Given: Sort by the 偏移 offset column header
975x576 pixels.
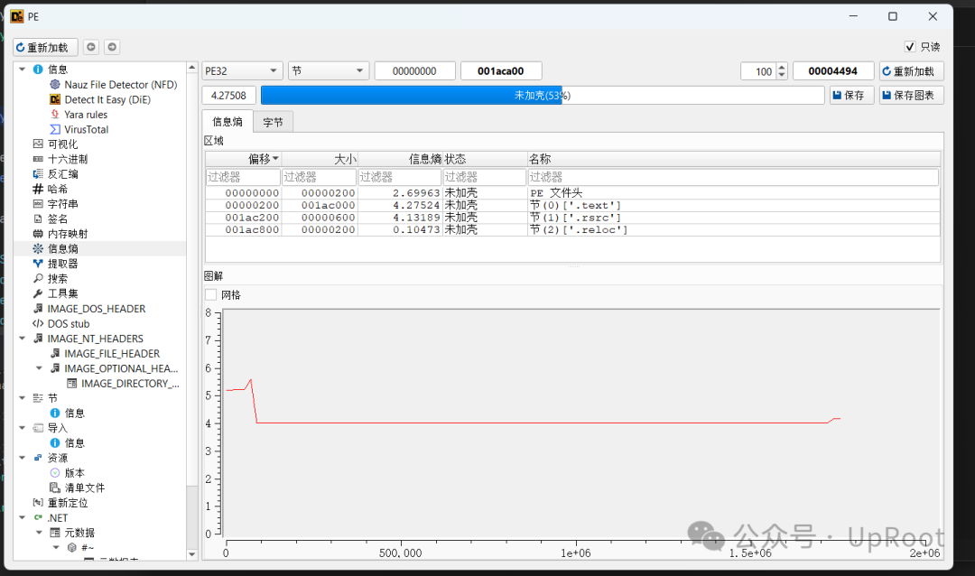Looking at the screenshot, I should click(243, 159).
